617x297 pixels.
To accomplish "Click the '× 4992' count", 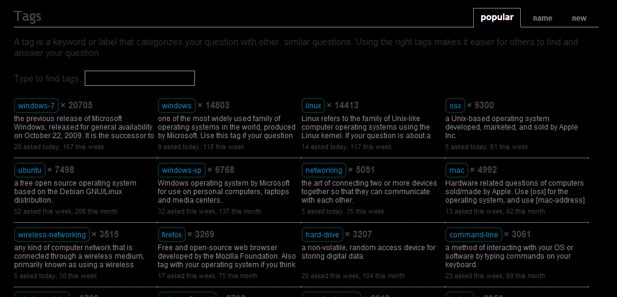I will [x=484, y=170].
